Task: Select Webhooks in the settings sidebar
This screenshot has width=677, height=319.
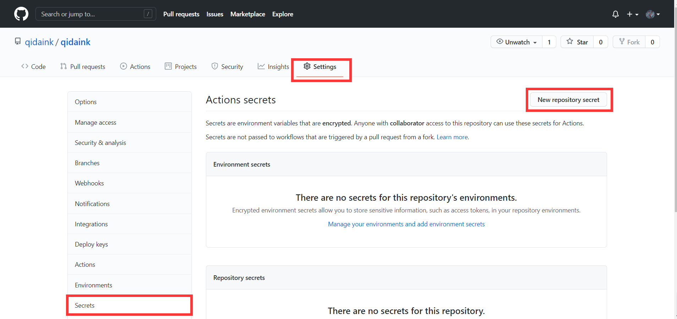Action: tap(89, 183)
